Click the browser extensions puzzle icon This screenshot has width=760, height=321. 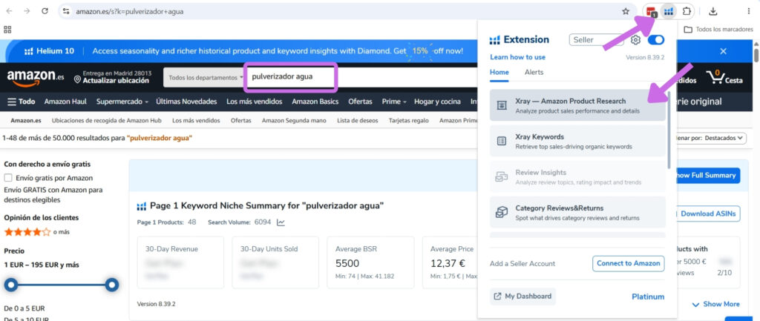pos(687,11)
